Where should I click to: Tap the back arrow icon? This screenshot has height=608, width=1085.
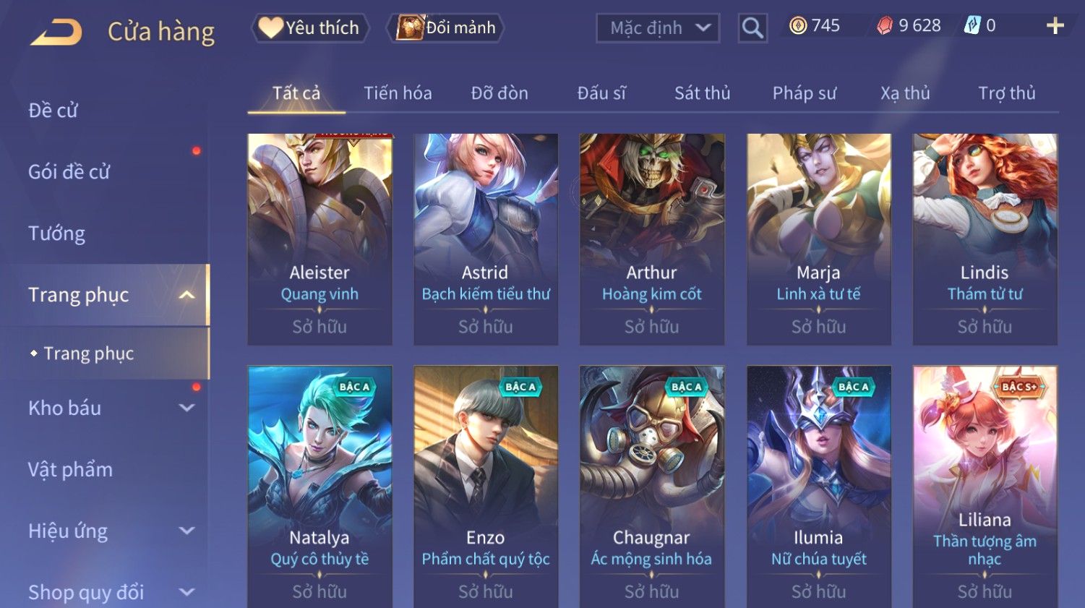pos(56,32)
